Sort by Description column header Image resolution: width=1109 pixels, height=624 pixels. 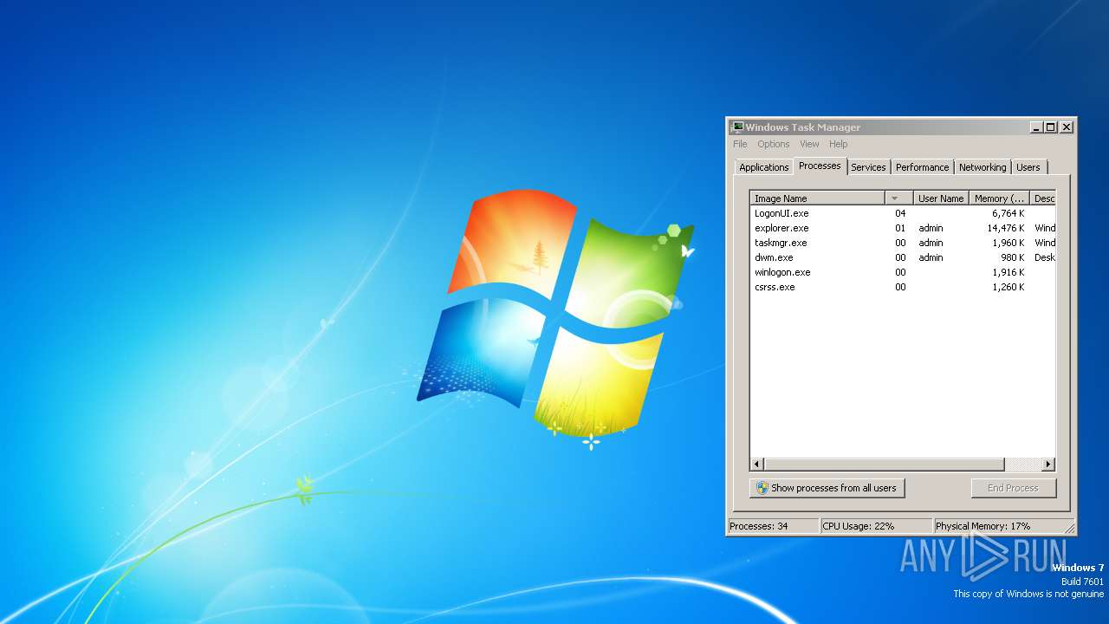[1043, 198]
